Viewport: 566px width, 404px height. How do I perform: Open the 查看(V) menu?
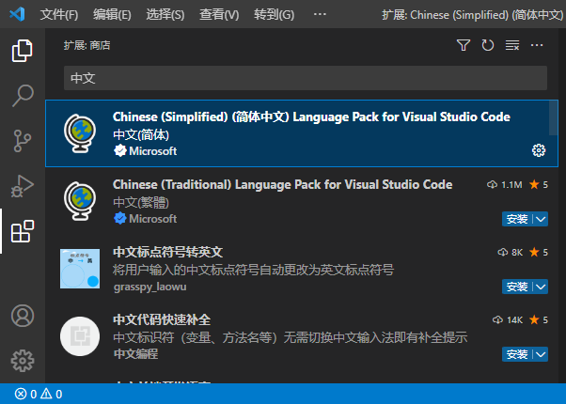[x=219, y=14]
